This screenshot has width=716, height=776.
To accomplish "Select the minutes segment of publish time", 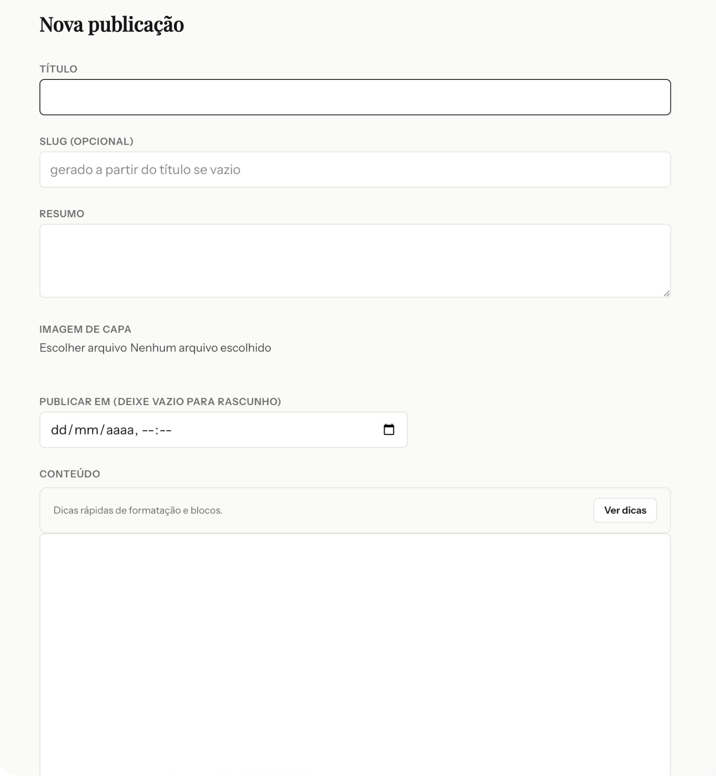I will tap(166, 430).
